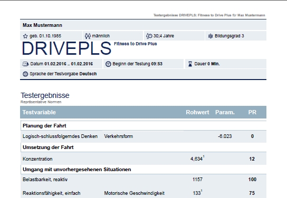The width and height of the screenshot is (287, 198).
Task: Click the Max Mustermann name field
Action: (x=143, y=25)
